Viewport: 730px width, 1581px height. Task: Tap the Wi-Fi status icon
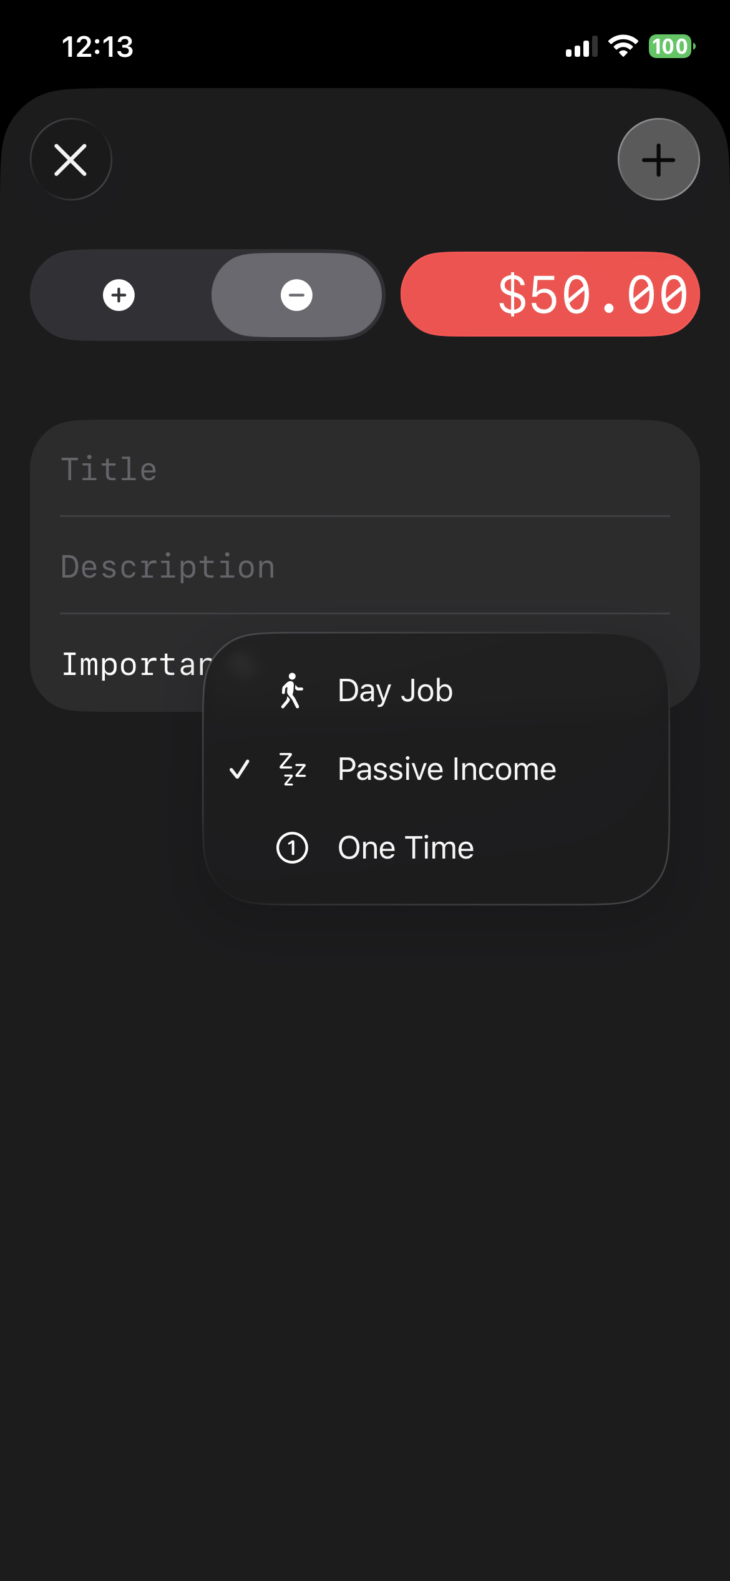[x=623, y=46]
